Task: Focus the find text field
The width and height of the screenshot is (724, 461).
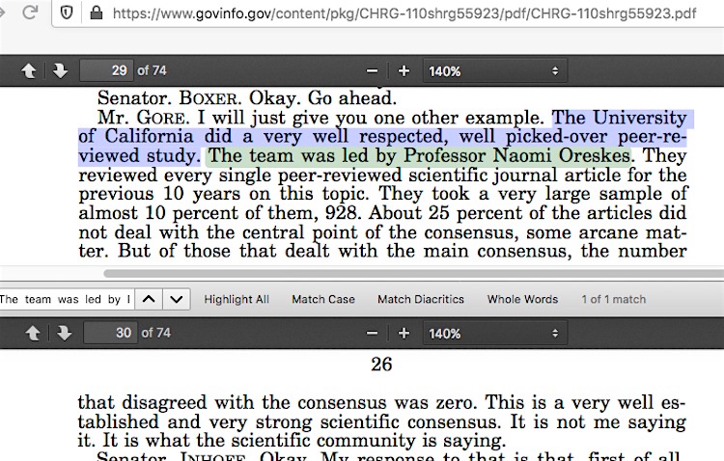Action: pyautogui.click(x=66, y=299)
